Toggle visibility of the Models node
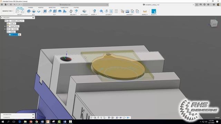The width and height of the screenshot is (221, 124). pos(8,29)
